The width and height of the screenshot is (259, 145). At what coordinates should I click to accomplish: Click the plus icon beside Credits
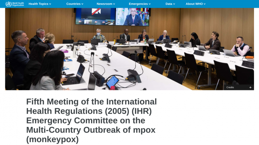(250, 87)
